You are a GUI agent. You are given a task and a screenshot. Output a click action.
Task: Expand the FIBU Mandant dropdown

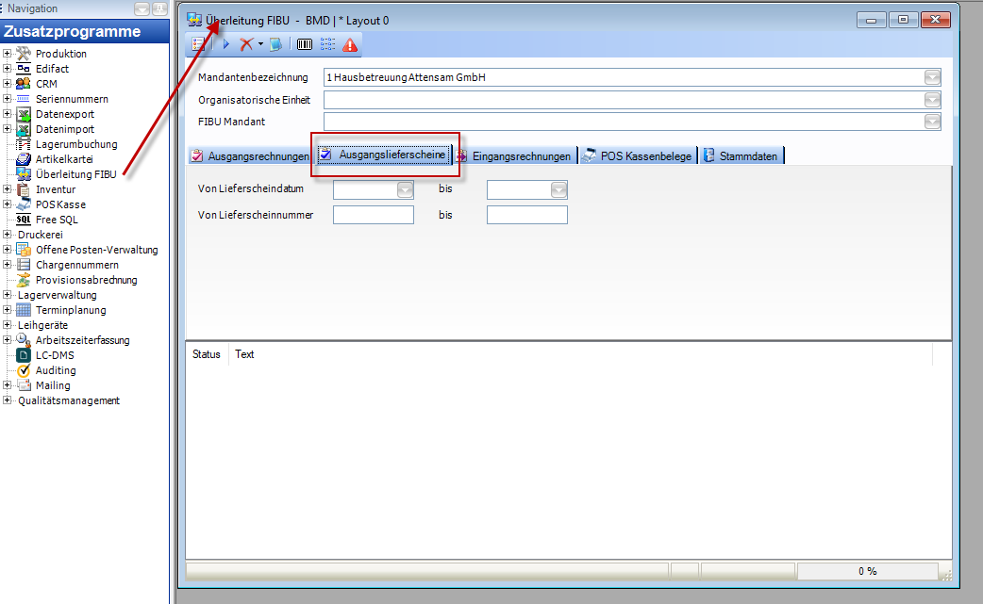932,121
